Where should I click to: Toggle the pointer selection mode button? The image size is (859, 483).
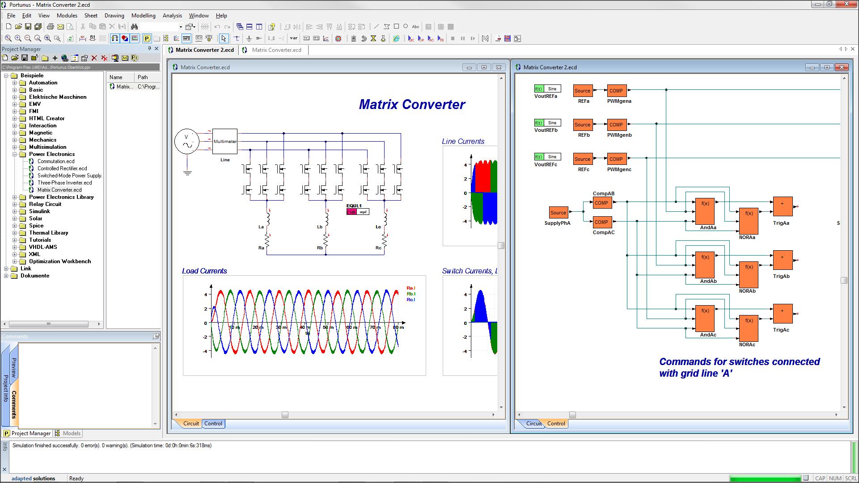tap(224, 39)
